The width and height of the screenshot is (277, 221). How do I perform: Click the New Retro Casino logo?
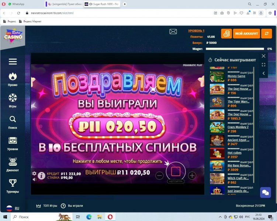(x=13, y=36)
